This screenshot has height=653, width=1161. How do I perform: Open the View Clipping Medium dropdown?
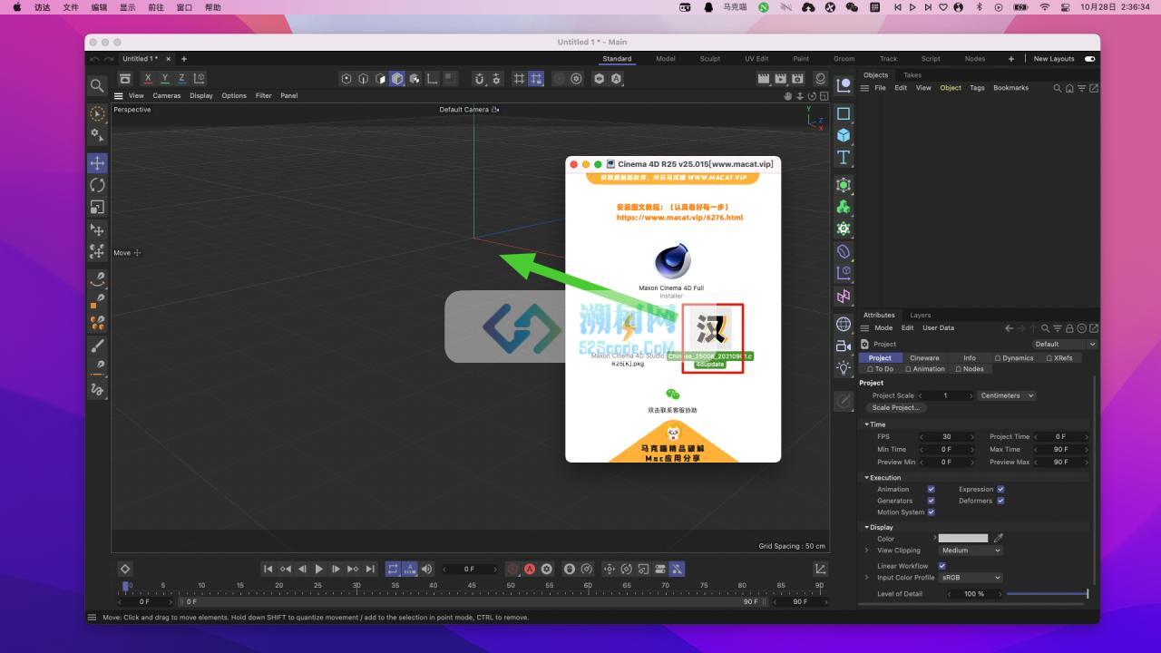[x=971, y=551]
